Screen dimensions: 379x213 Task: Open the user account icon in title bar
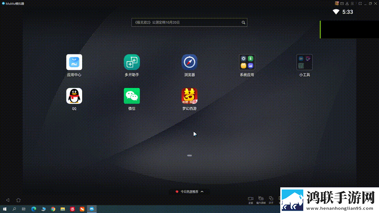coord(347,4)
